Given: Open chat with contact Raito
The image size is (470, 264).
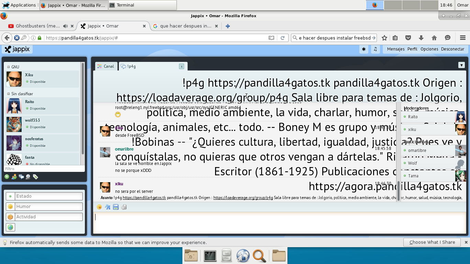Looking at the screenshot, I should click(42, 106).
